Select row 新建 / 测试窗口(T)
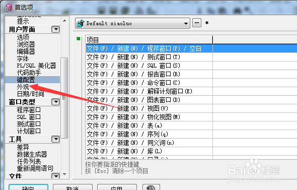This screenshot has height=190, width=297. (x=150, y=57)
